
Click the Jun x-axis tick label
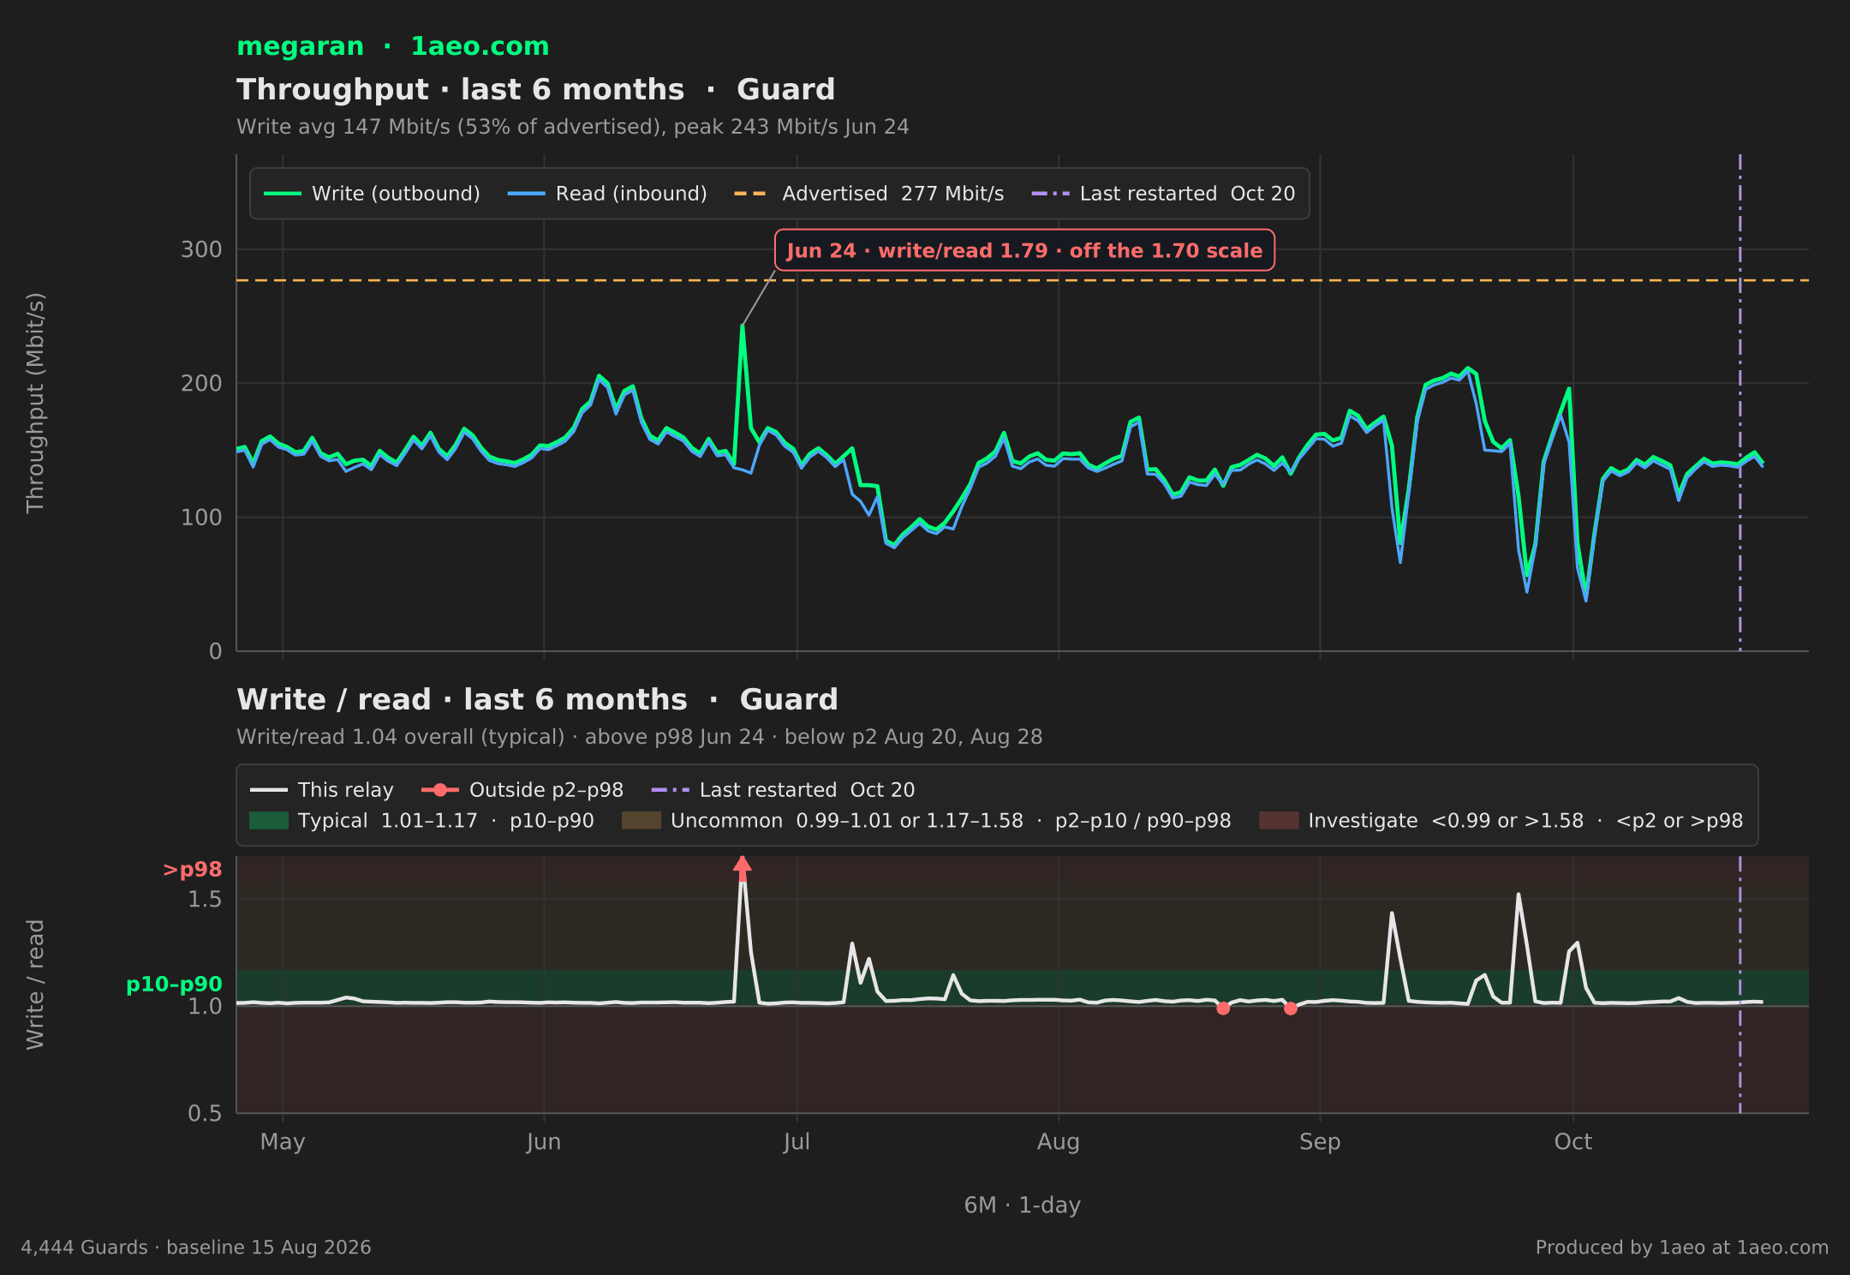click(544, 1142)
